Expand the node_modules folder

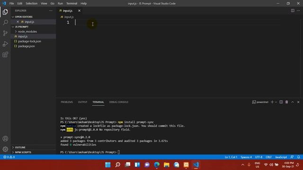pos(27,32)
